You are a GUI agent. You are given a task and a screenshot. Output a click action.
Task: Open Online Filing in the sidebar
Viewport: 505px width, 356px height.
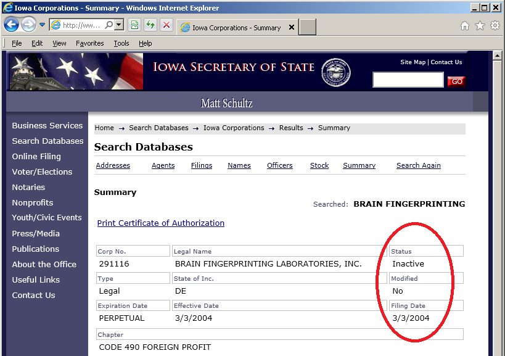point(36,157)
